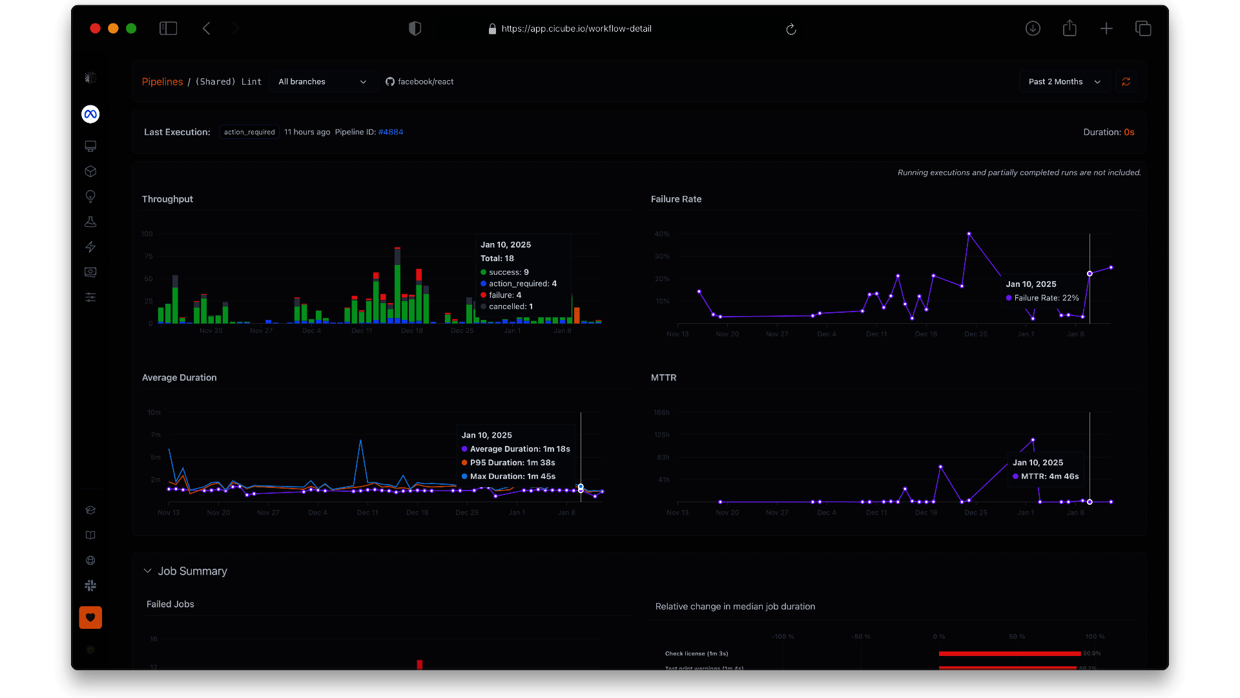Open pipeline ID #4884 link
1240x698 pixels.
391,132
